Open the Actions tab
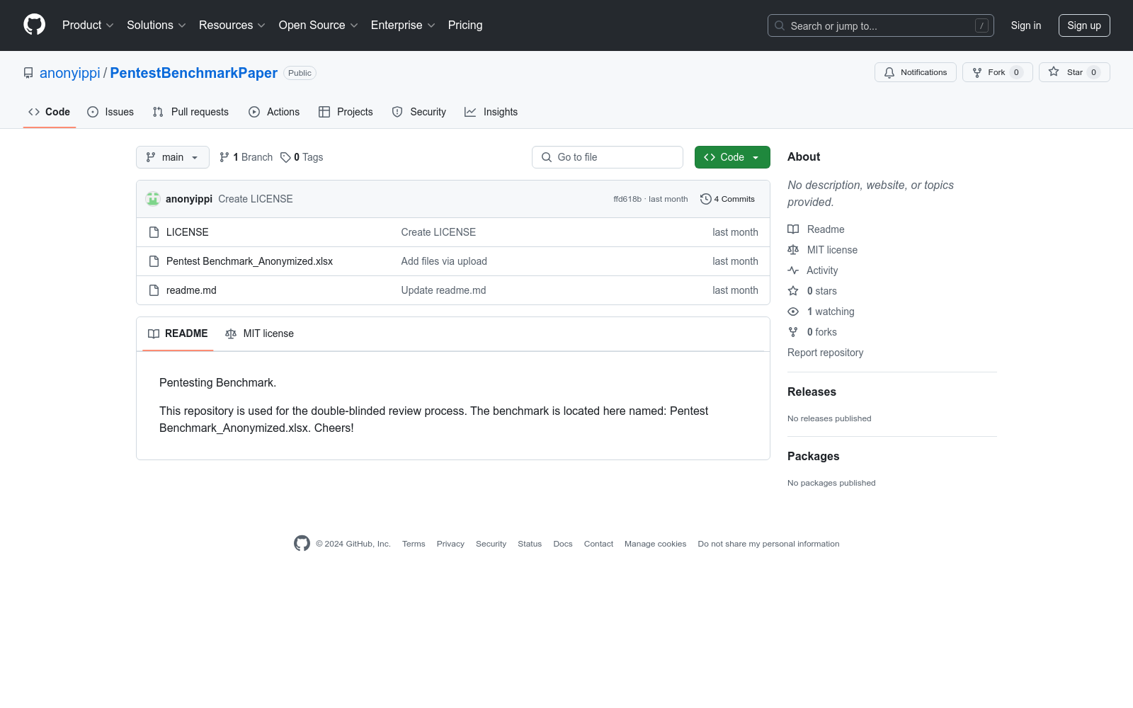The width and height of the screenshot is (1133, 708). point(274,112)
